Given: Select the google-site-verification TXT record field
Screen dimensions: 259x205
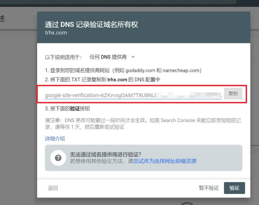Looking at the screenshot, I should point(133,95).
